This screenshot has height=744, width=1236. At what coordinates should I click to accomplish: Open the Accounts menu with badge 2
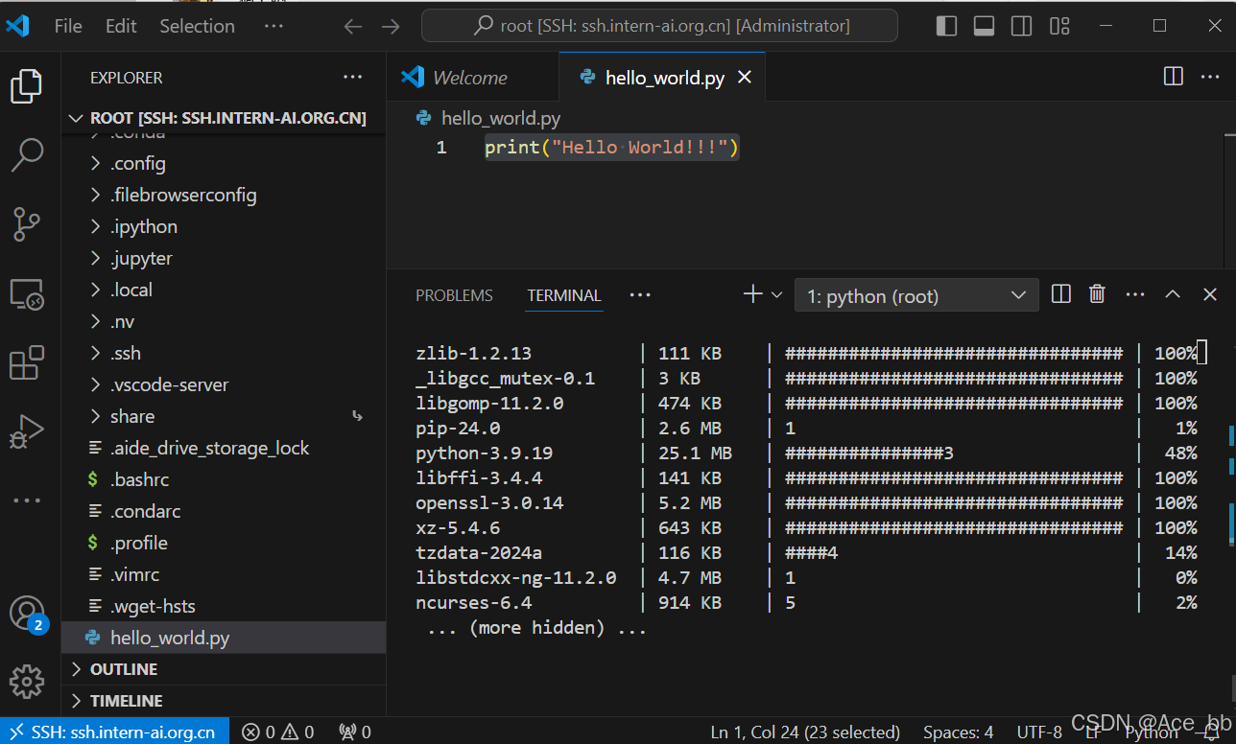pos(27,614)
